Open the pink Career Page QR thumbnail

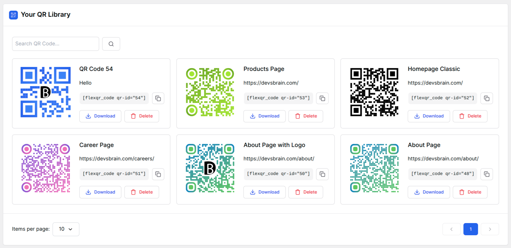point(46,168)
